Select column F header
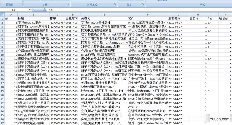Screen dimensions: 232x125 148,14
